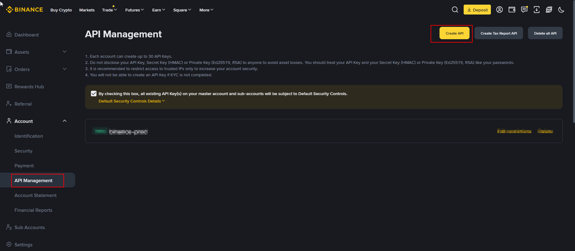This screenshot has width=575, height=251.
Task: Click the Delete all API button
Action: click(x=545, y=33)
